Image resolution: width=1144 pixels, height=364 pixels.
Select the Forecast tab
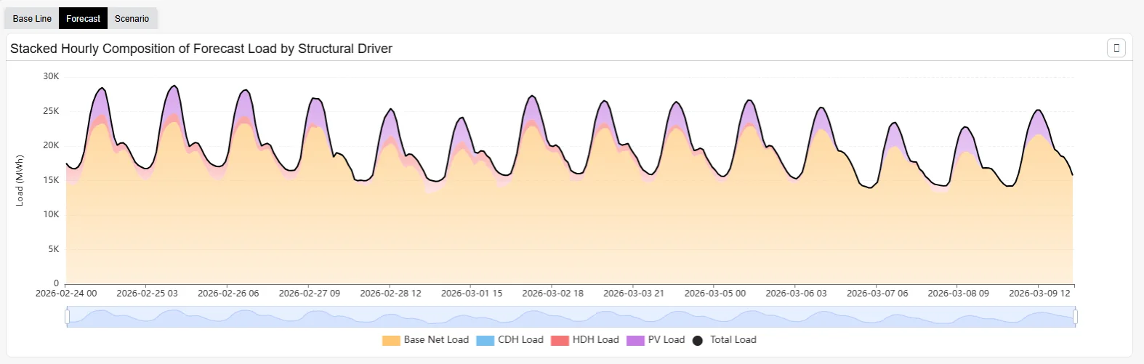pos(83,18)
